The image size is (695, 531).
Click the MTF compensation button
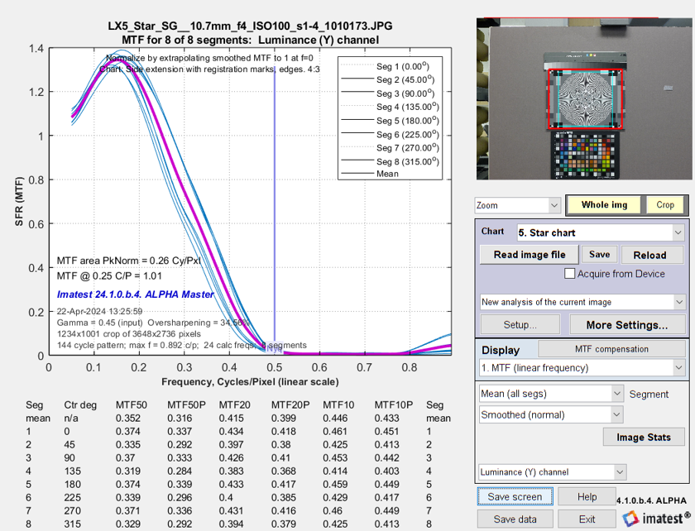(x=611, y=349)
